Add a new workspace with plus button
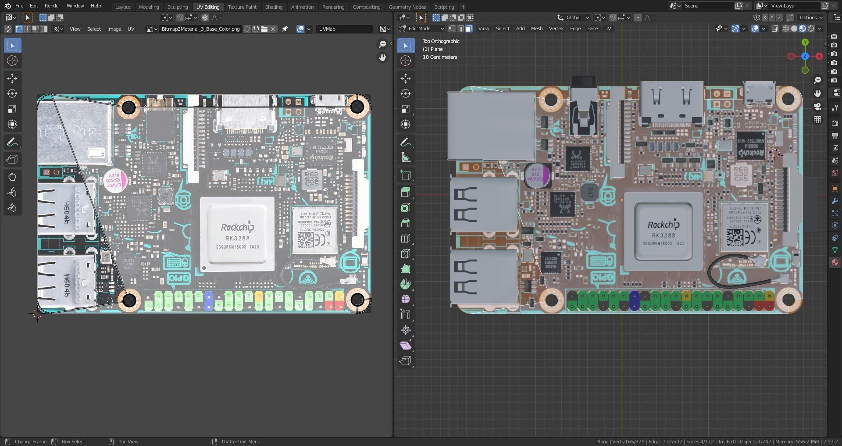 point(463,7)
